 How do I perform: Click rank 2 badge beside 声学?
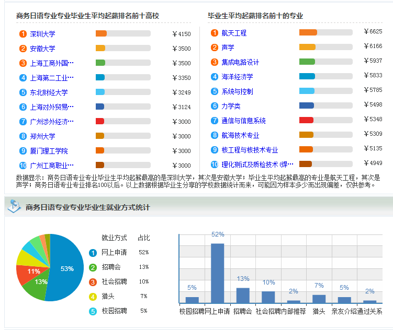click(215, 48)
